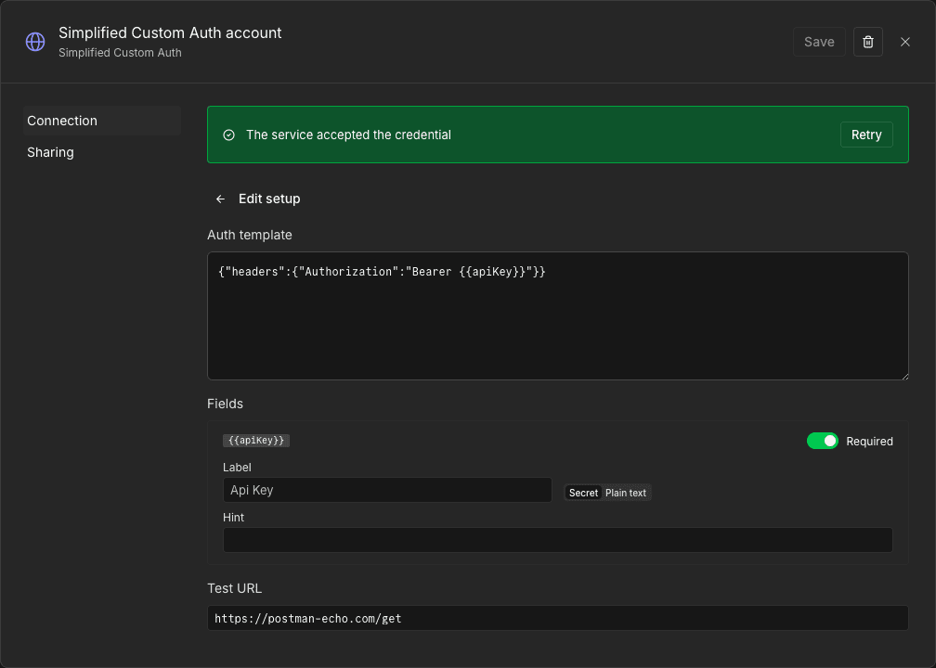
Task: Toggle the Required switch off
Action: click(823, 441)
